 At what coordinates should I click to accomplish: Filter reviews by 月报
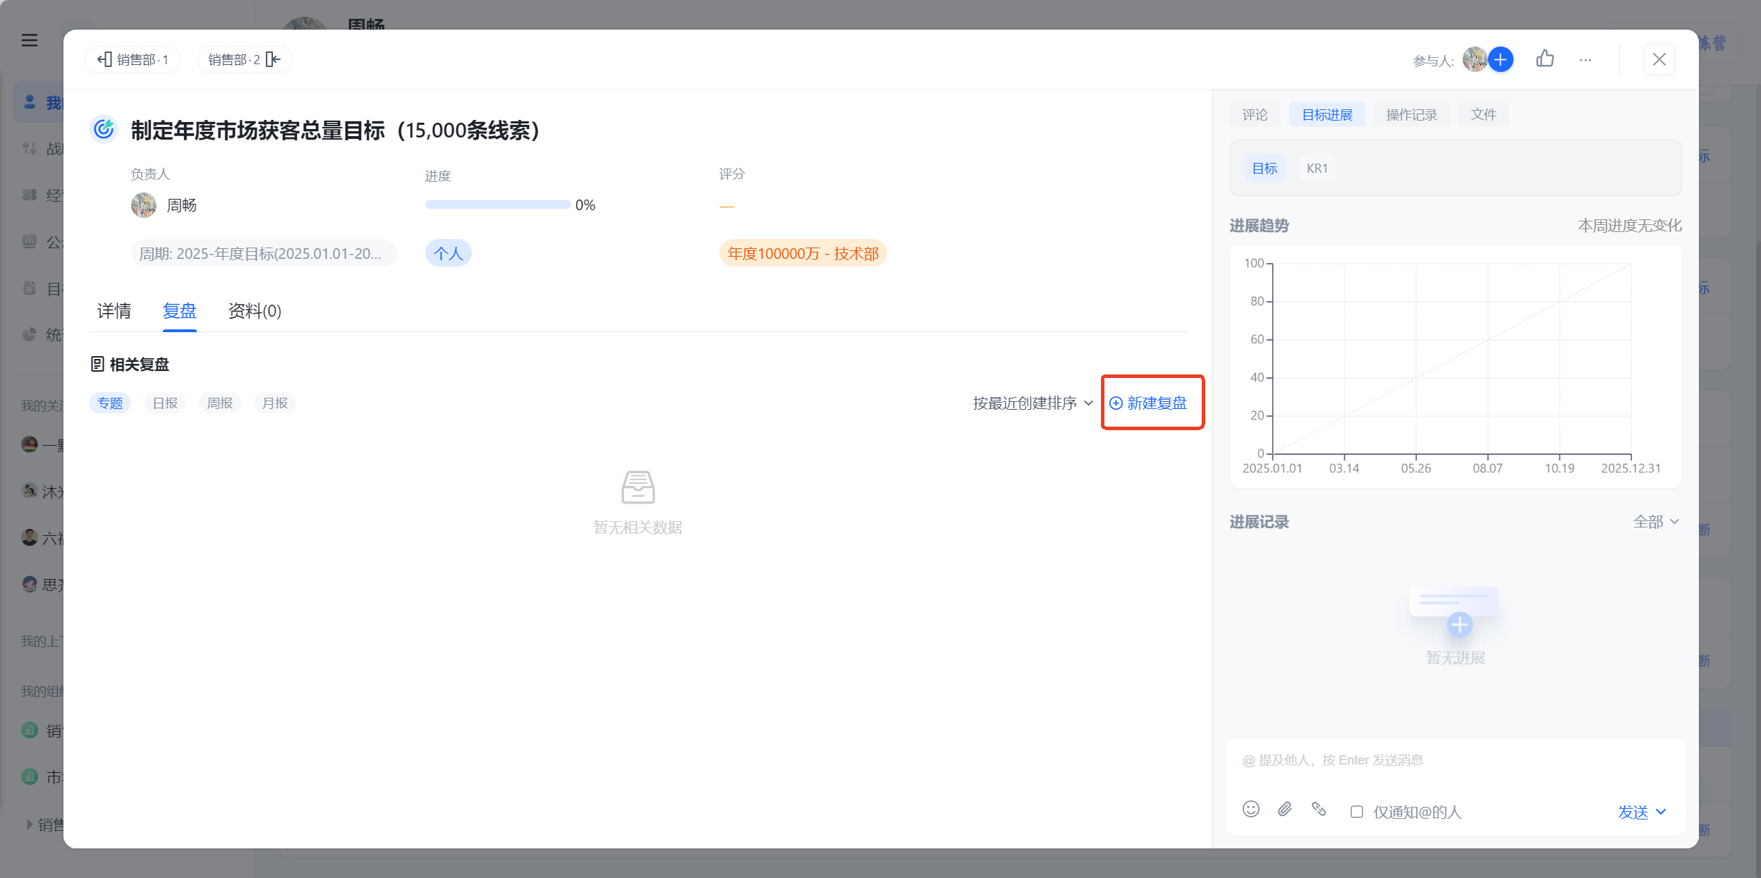point(275,403)
